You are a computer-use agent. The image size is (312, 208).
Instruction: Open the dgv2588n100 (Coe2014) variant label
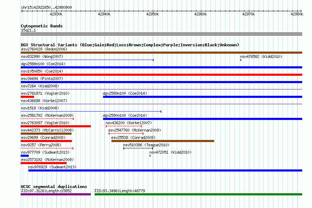click(43, 64)
